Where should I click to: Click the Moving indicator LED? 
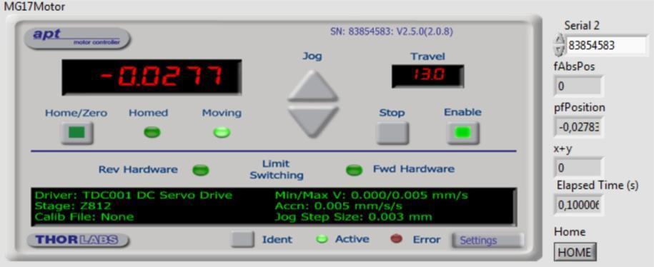pos(222,133)
